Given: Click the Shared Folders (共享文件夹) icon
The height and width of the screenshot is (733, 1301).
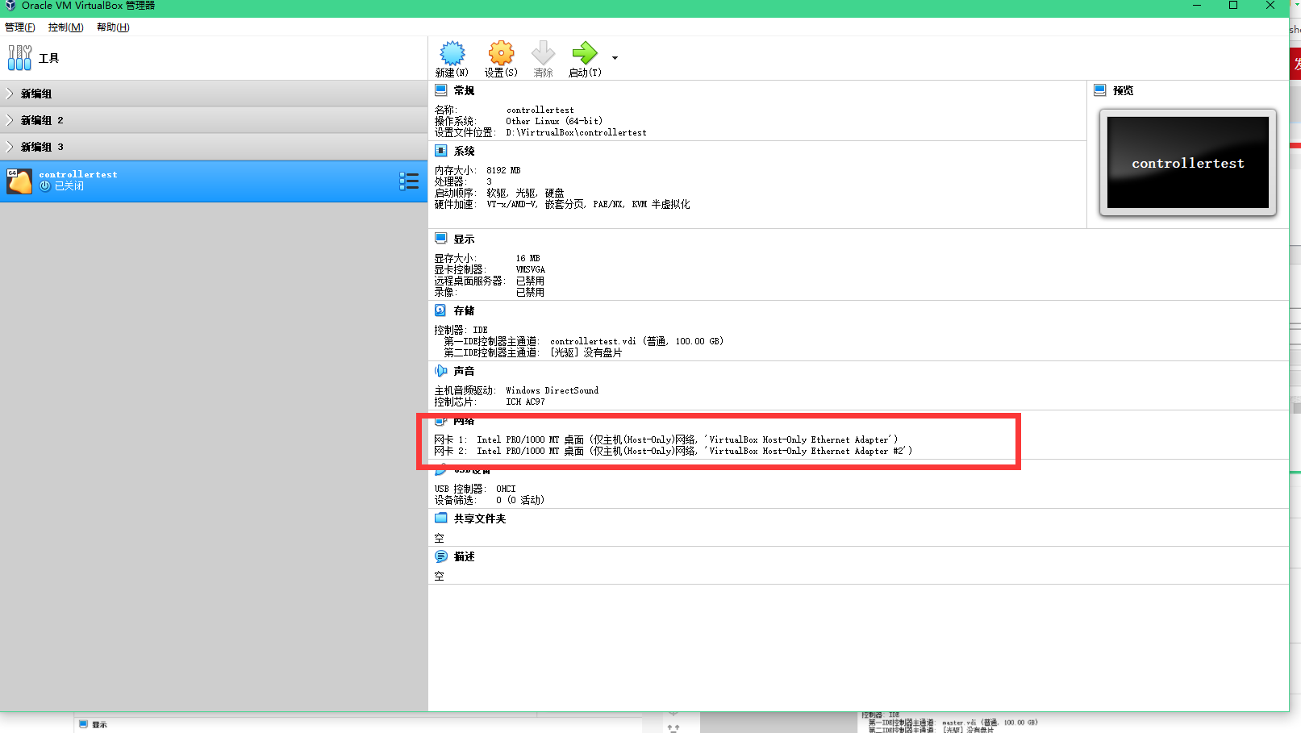Looking at the screenshot, I should tap(441, 518).
